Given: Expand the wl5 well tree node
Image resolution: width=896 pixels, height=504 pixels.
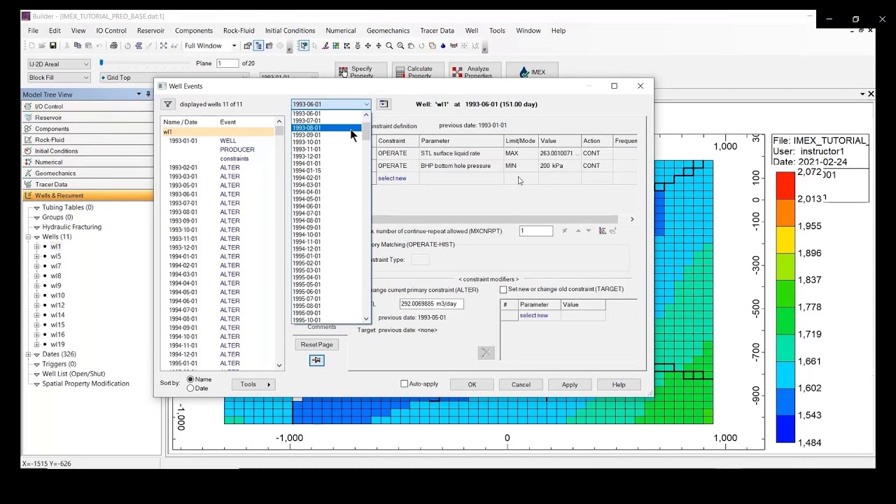Looking at the screenshot, I should pos(36,256).
